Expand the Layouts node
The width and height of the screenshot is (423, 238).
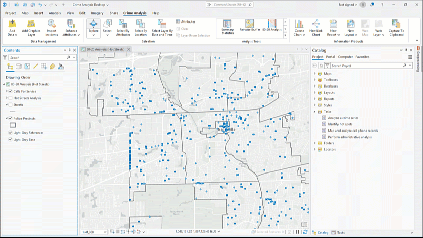click(314, 93)
